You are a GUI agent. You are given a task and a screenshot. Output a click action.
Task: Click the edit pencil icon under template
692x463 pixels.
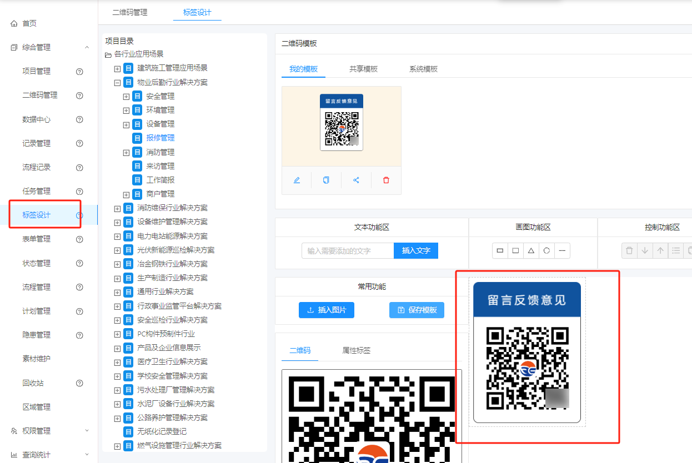point(297,180)
